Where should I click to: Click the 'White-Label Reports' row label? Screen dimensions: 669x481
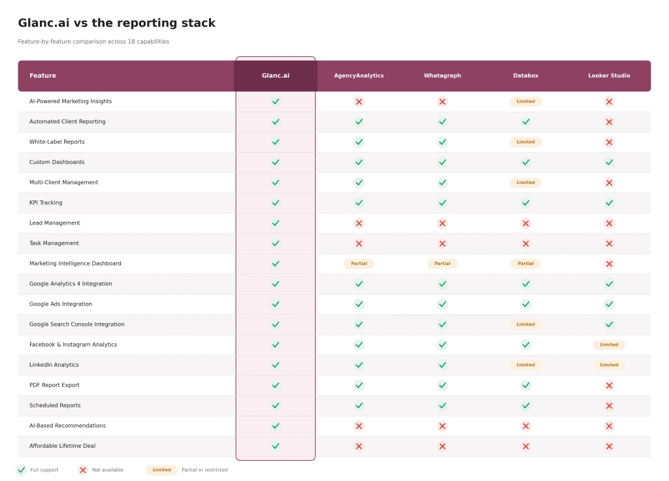tap(57, 142)
